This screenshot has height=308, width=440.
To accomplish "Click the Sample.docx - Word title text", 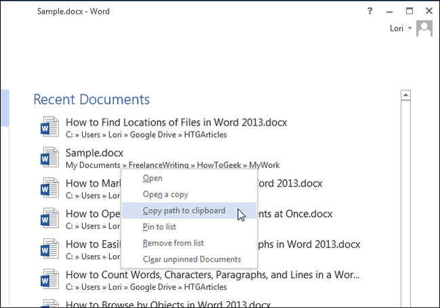I will coord(73,12).
